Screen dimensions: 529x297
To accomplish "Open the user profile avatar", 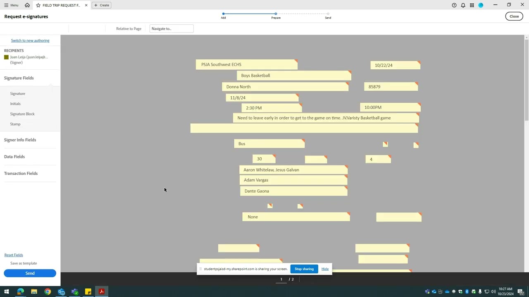I will 481,5.
